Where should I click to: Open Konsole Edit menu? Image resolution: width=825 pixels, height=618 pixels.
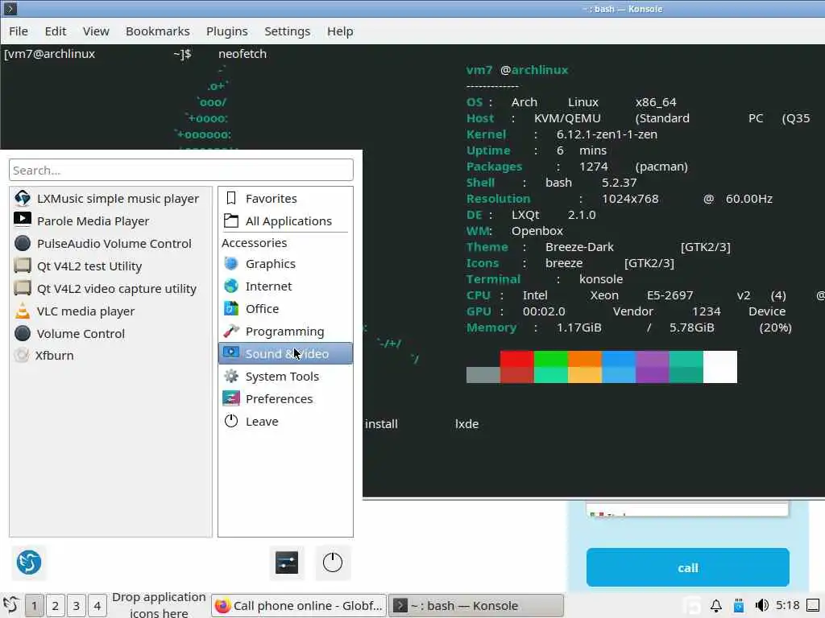click(x=56, y=31)
